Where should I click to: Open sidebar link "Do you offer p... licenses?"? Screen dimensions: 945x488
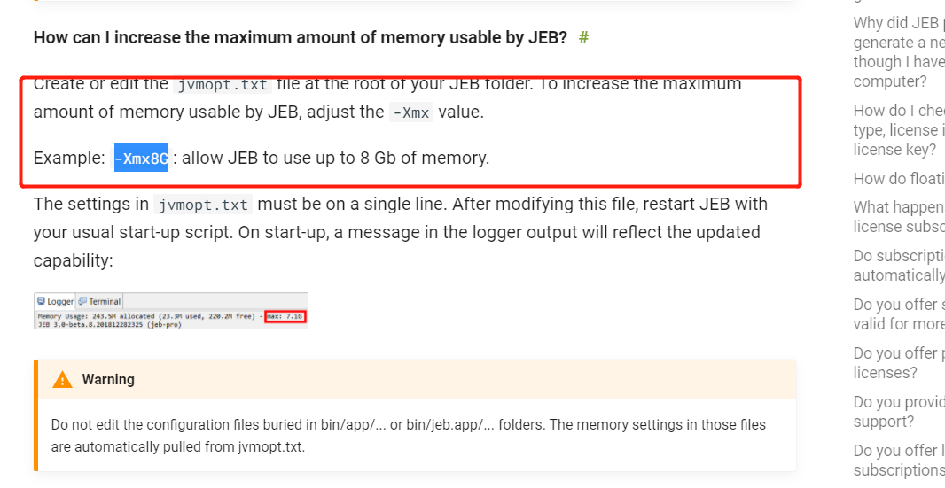[x=899, y=363]
